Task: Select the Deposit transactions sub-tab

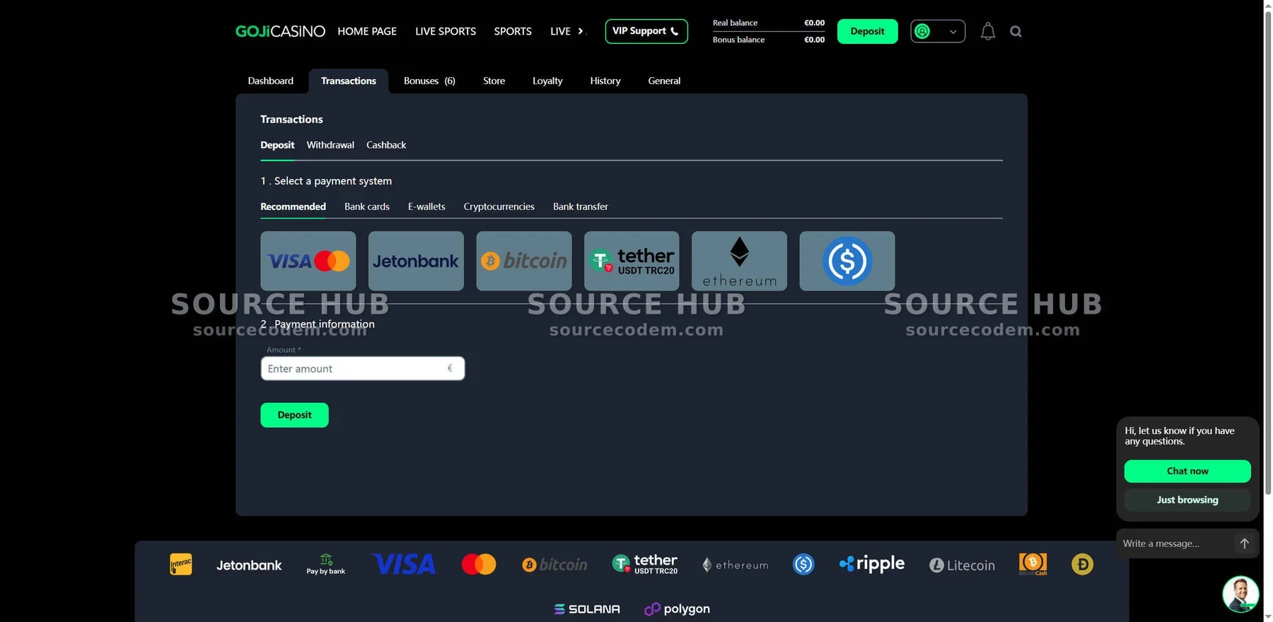Action: pyautogui.click(x=277, y=145)
